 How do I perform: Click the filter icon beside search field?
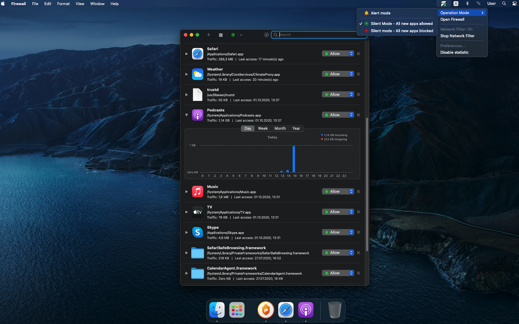[266, 35]
